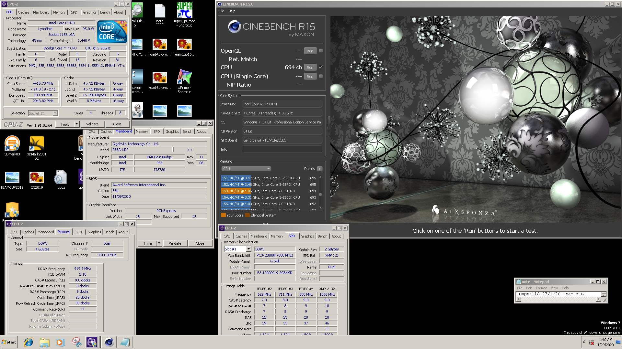Viewport: 622px width, 349px height.
Task: Open the wPrime shortcut icon
Action: point(184,81)
